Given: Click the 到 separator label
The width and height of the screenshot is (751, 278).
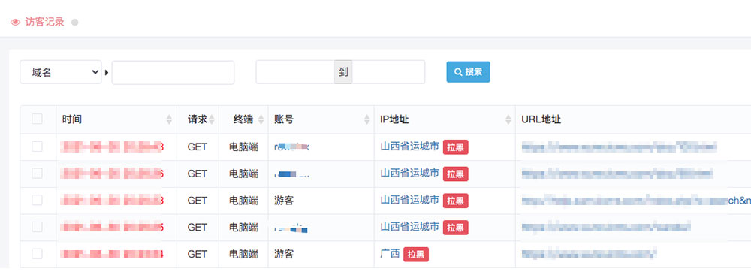Looking at the screenshot, I should click(343, 72).
